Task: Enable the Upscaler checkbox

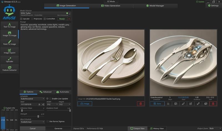Action: coord(22,19)
